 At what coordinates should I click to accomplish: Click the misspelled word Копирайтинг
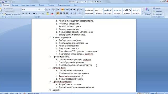(x=59, y=68)
